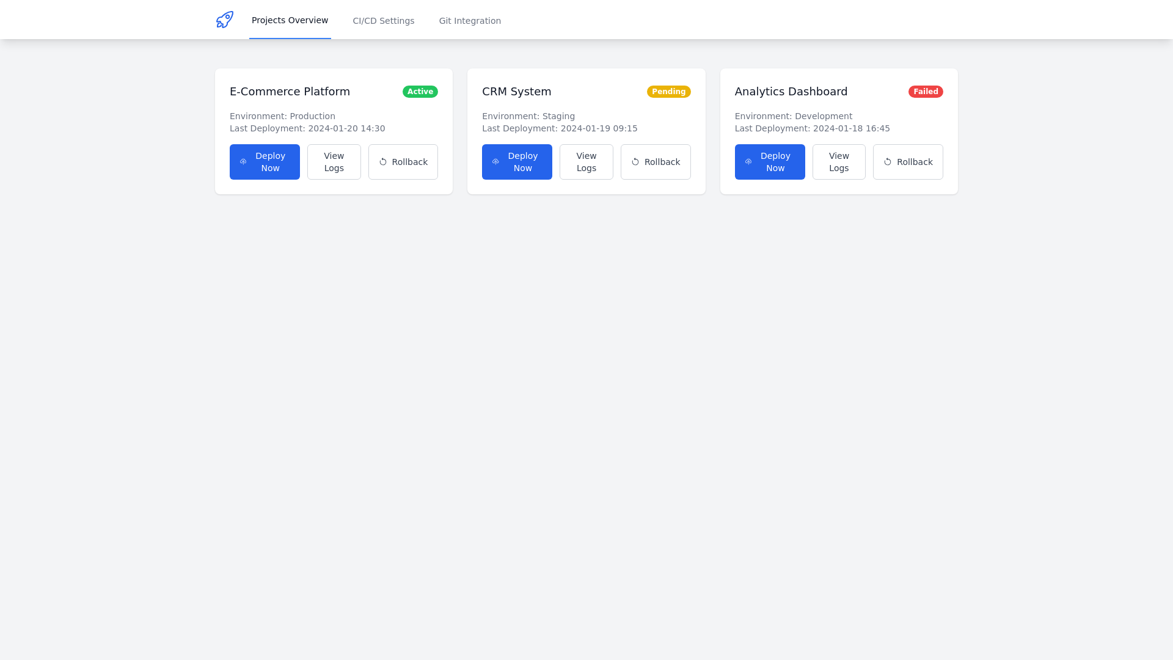View logs for the CRM System
Viewport: 1173px width, 660px height.
point(586,161)
